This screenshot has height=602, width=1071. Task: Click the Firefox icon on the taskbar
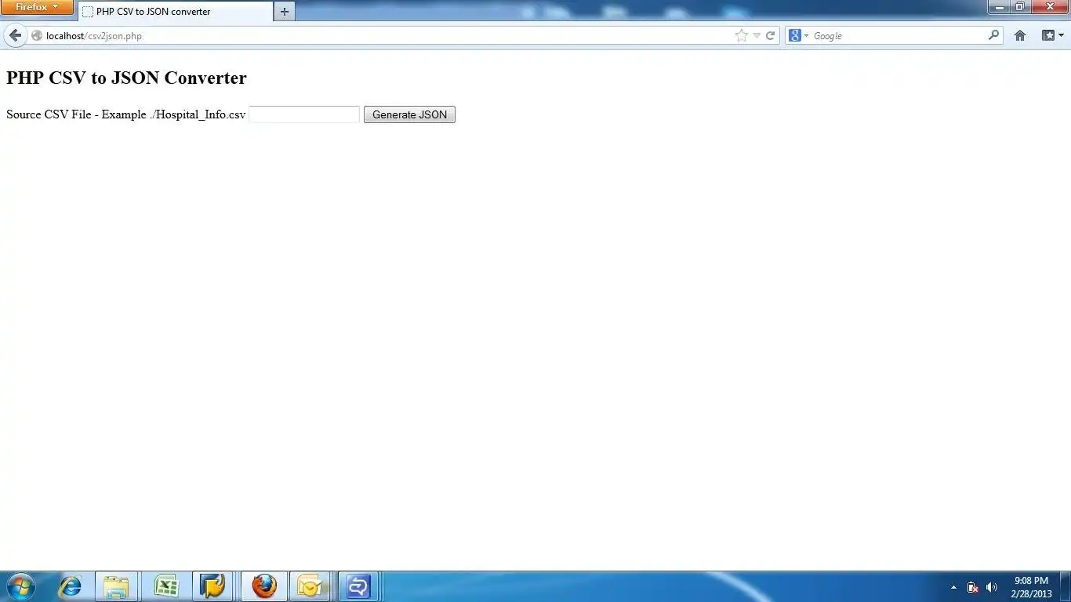pyautogui.click(x=263, y=586)
